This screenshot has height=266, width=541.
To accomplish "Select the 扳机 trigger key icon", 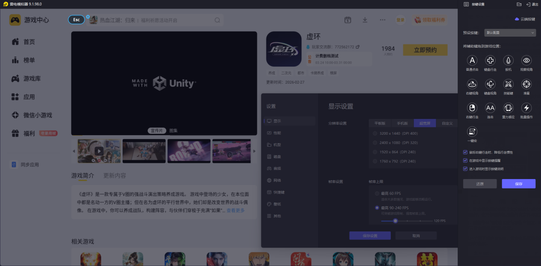I will point(509,60).
